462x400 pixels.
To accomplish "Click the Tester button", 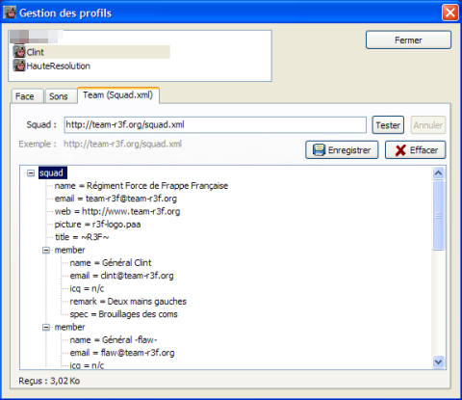I will point(388,125).
